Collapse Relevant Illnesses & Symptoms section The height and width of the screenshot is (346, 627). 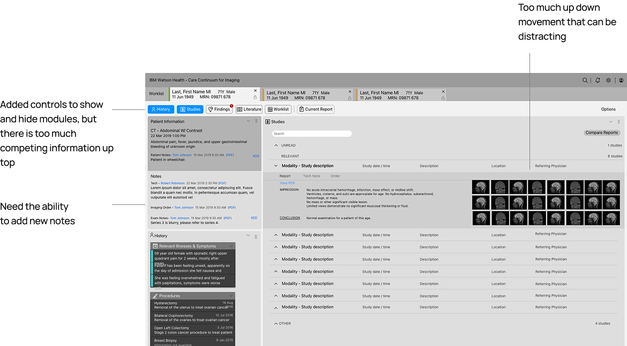click(x=231, y=246)
